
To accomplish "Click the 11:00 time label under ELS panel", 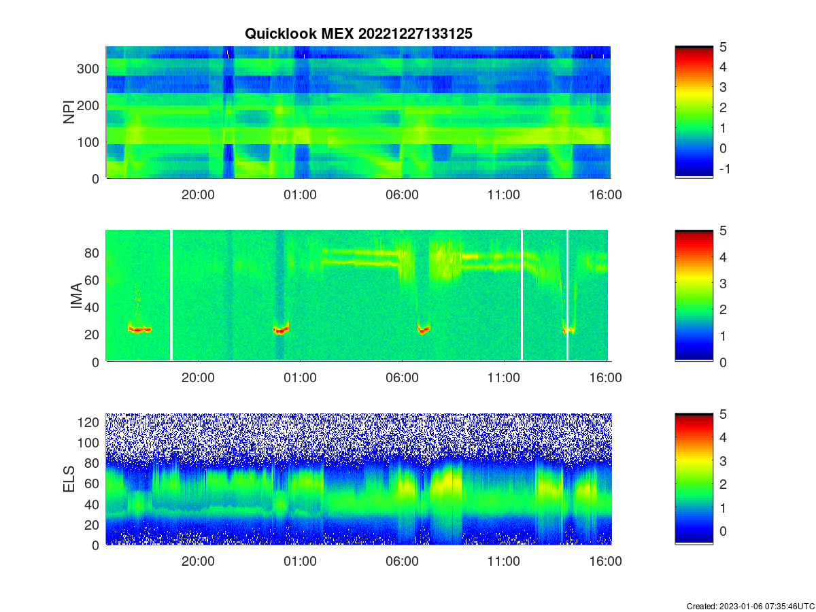I will 504,562.
